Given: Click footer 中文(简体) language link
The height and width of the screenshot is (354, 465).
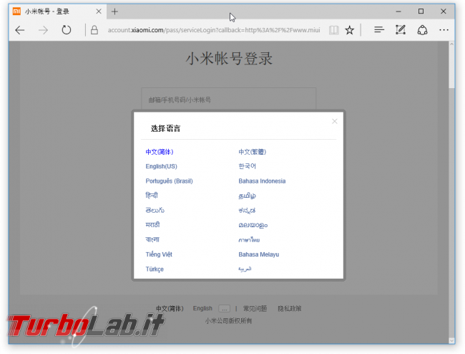Looking at the screenshot, I should [170, 309].
